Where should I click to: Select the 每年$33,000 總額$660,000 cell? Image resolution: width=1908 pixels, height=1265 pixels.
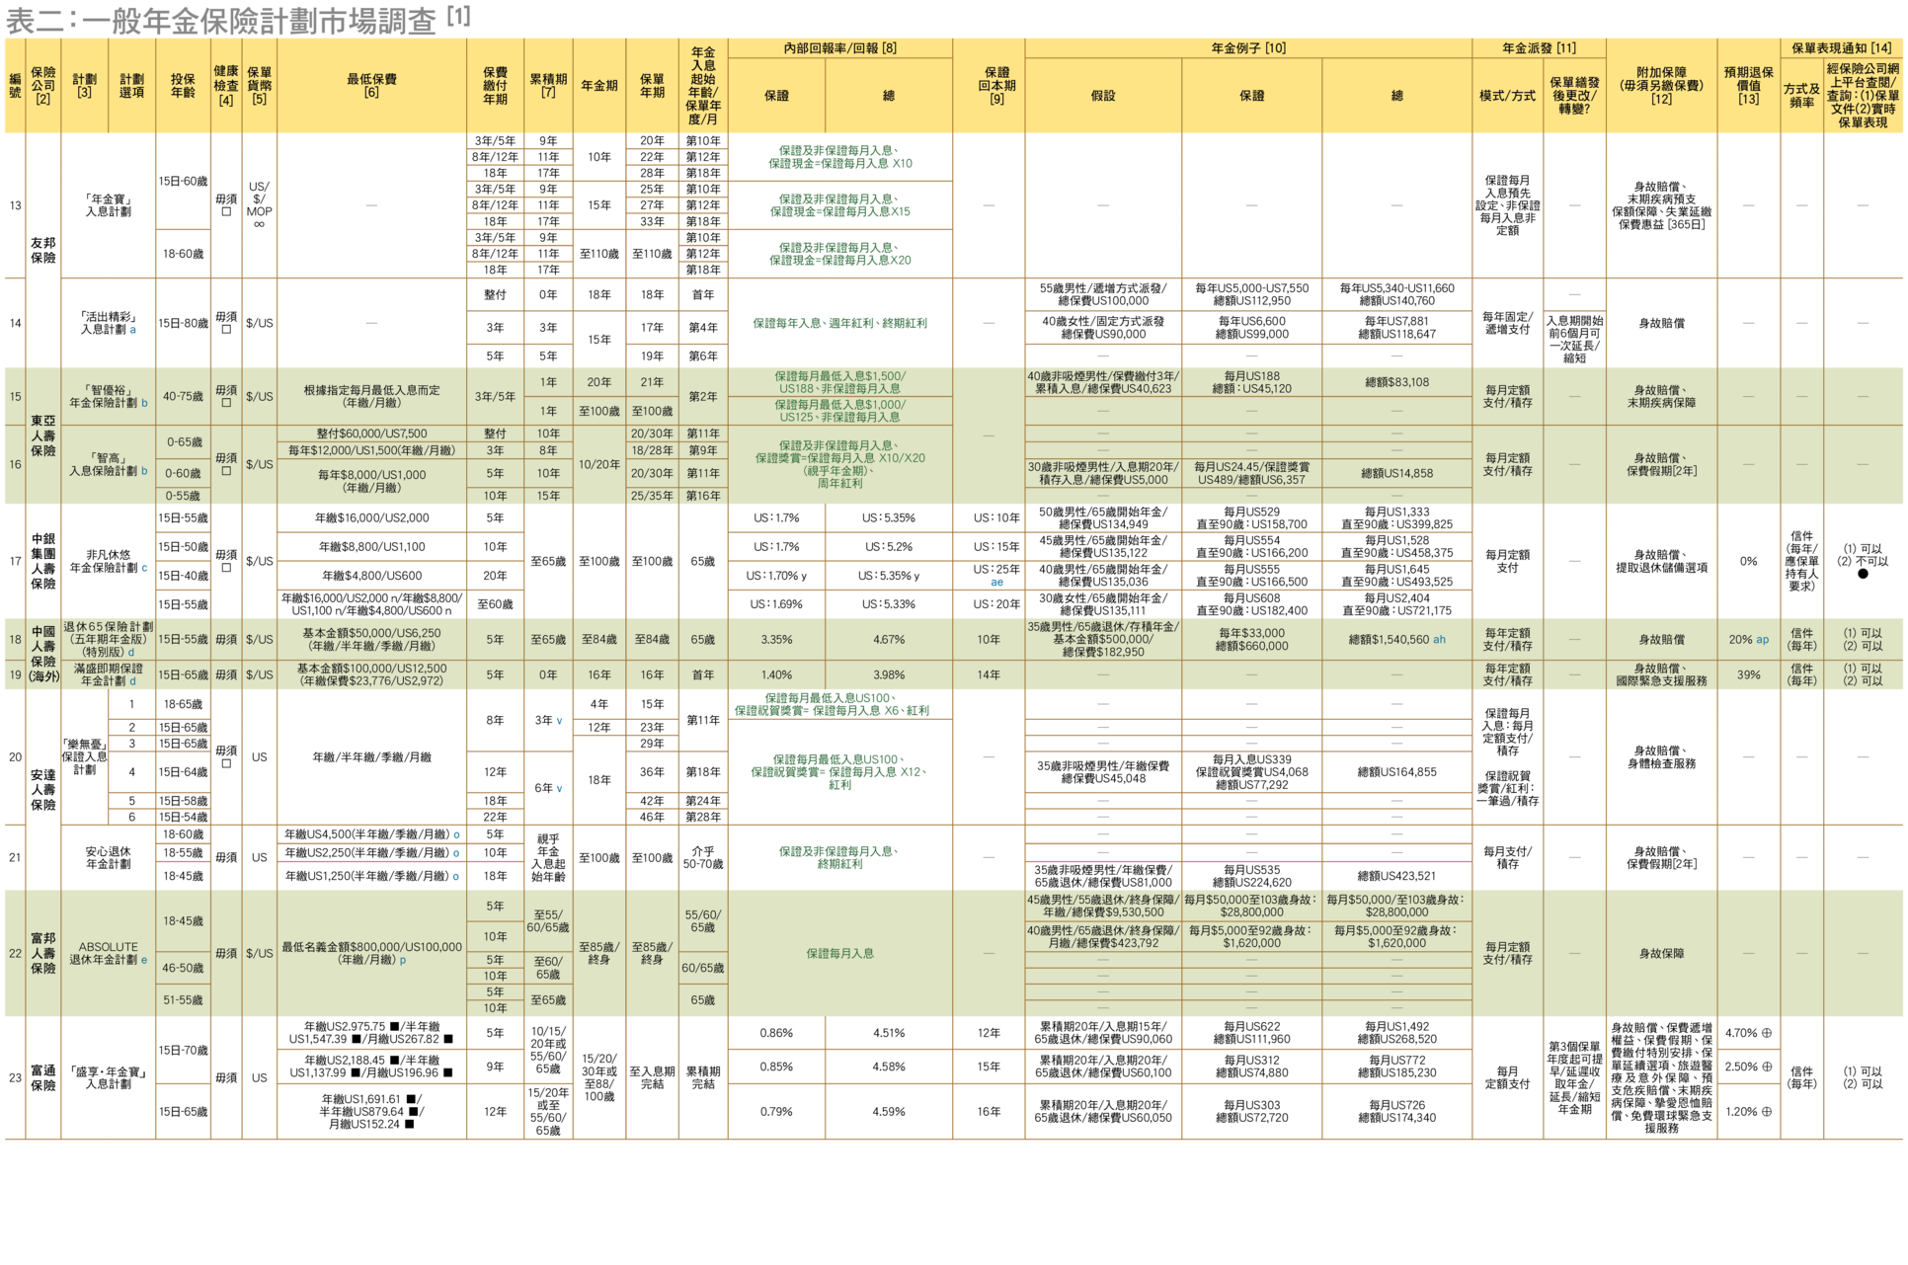point(1251,640)
